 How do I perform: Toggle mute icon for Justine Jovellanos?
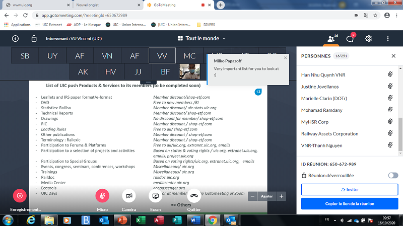(x=390, y=86)
